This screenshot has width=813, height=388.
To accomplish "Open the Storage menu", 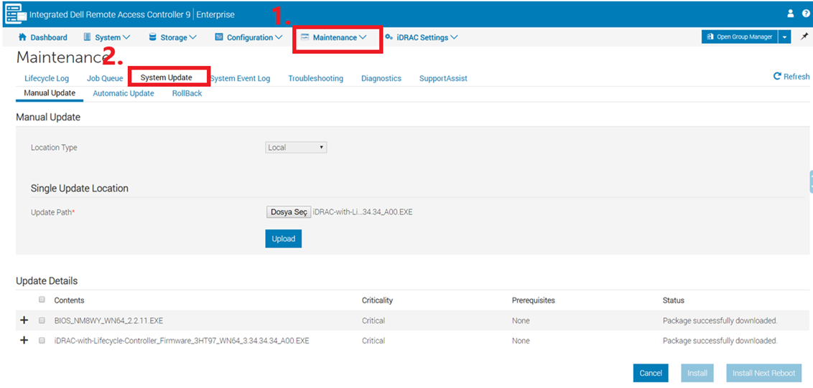I will [x=172, y=37].
